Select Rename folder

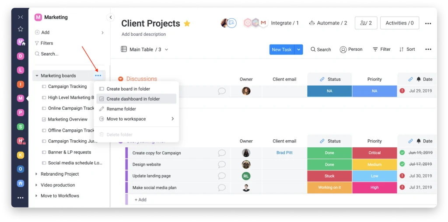pyautogui.click(x=136, y=109)
